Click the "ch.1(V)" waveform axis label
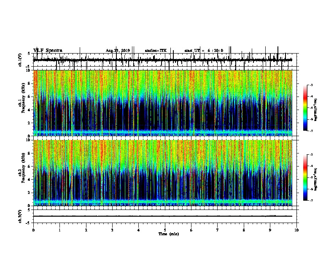 20,60
